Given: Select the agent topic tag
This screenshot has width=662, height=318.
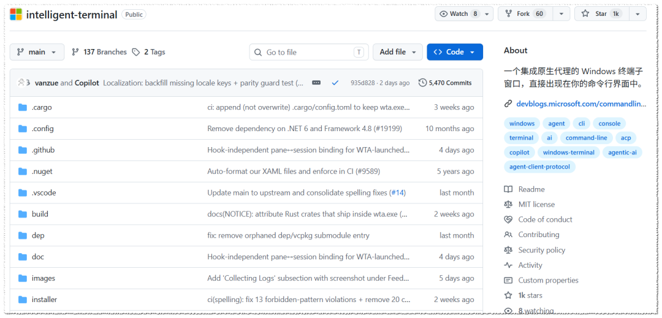Looking at the screenshot, I should coord(557,124).
